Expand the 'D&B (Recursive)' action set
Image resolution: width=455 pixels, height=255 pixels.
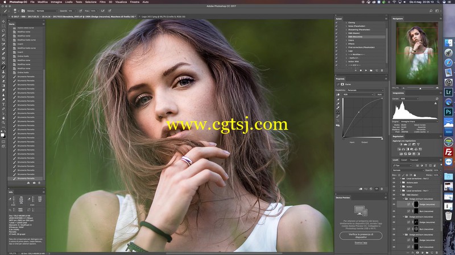tap(346, 37)
